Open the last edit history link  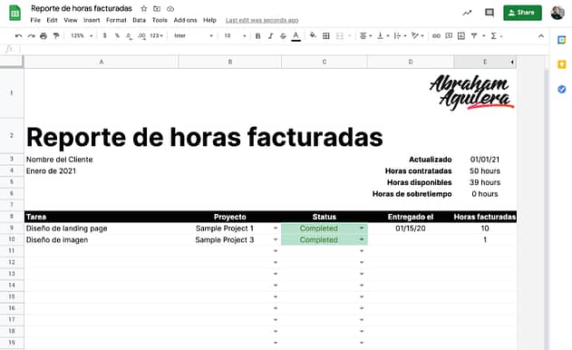pos(262,20)
